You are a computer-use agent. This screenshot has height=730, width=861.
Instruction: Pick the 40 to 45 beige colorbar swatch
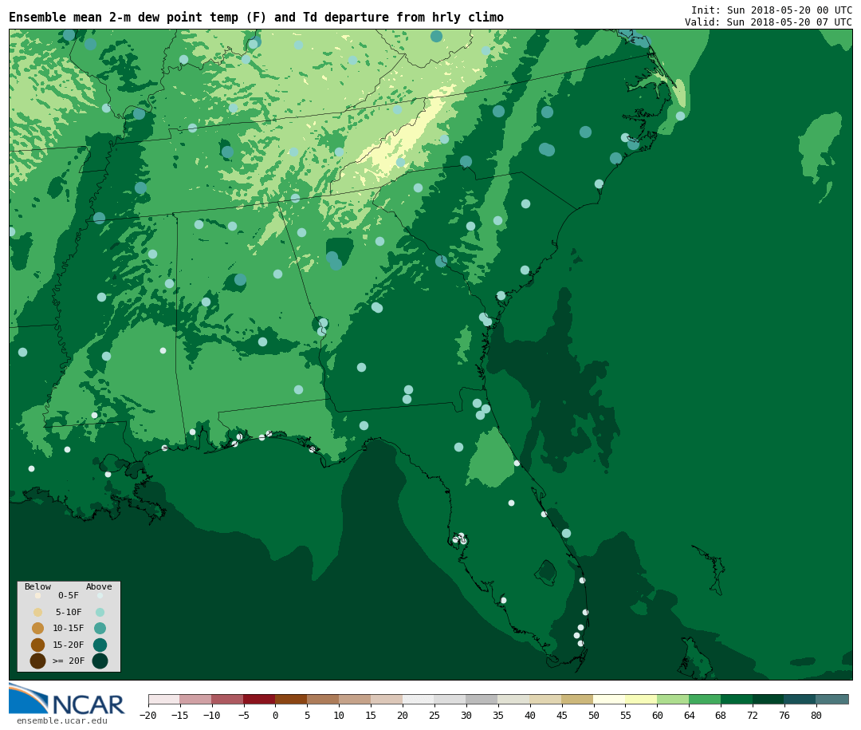546,699
